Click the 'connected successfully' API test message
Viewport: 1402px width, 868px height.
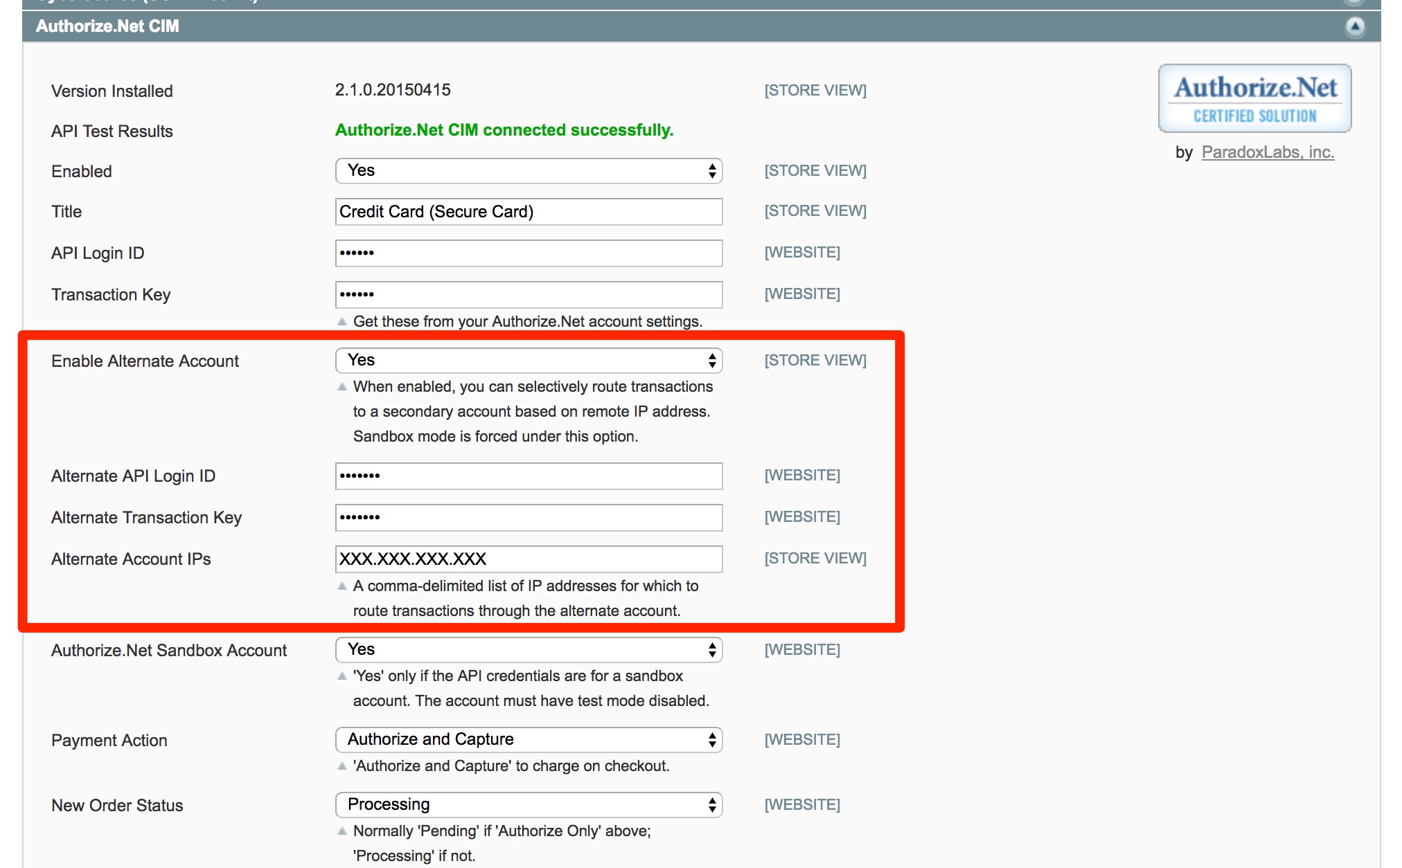pos(504,130)
